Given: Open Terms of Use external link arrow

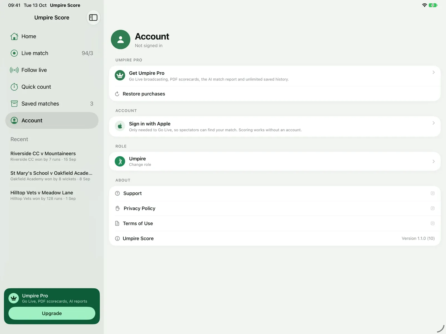Looking at the screenshot, I should click(433, 224).
